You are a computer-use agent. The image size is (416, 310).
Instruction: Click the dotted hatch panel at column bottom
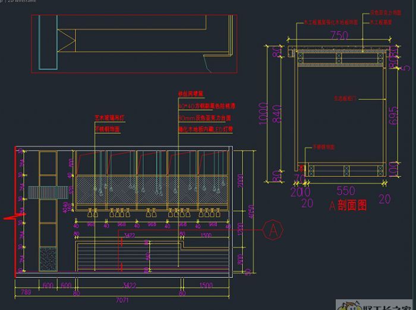pyautogui.click(x=48, y=259)
